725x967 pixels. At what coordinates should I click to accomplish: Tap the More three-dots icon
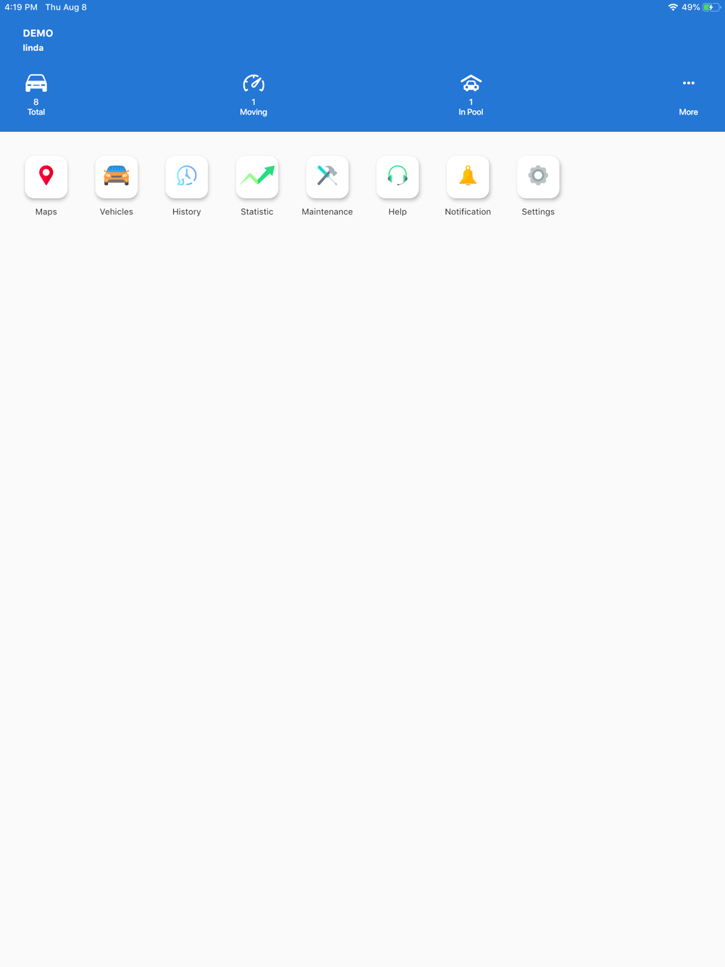pyautogui.click(x=689, y=83)
